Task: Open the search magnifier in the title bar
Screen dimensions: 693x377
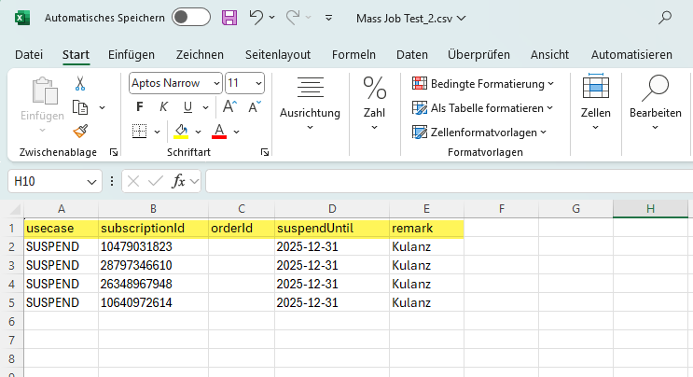Action: click(x=666, y=17)
